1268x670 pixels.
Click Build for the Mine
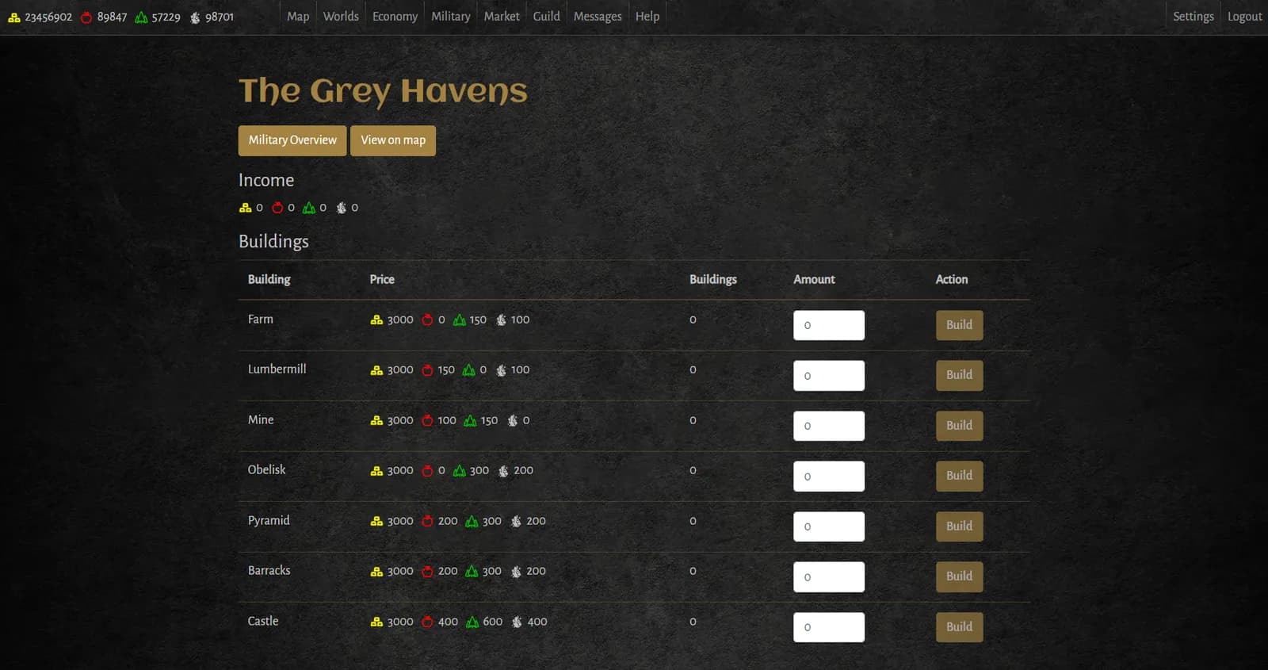(x=959, y=426)
